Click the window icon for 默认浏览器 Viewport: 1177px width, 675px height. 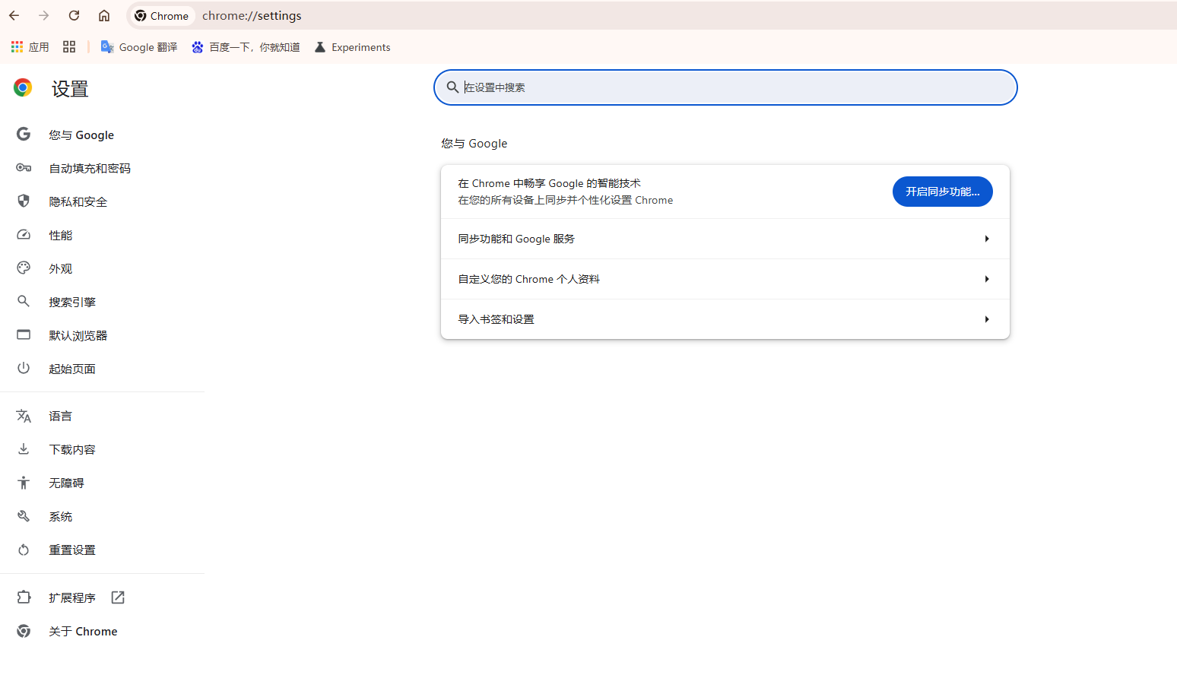(x=24, y=335)
